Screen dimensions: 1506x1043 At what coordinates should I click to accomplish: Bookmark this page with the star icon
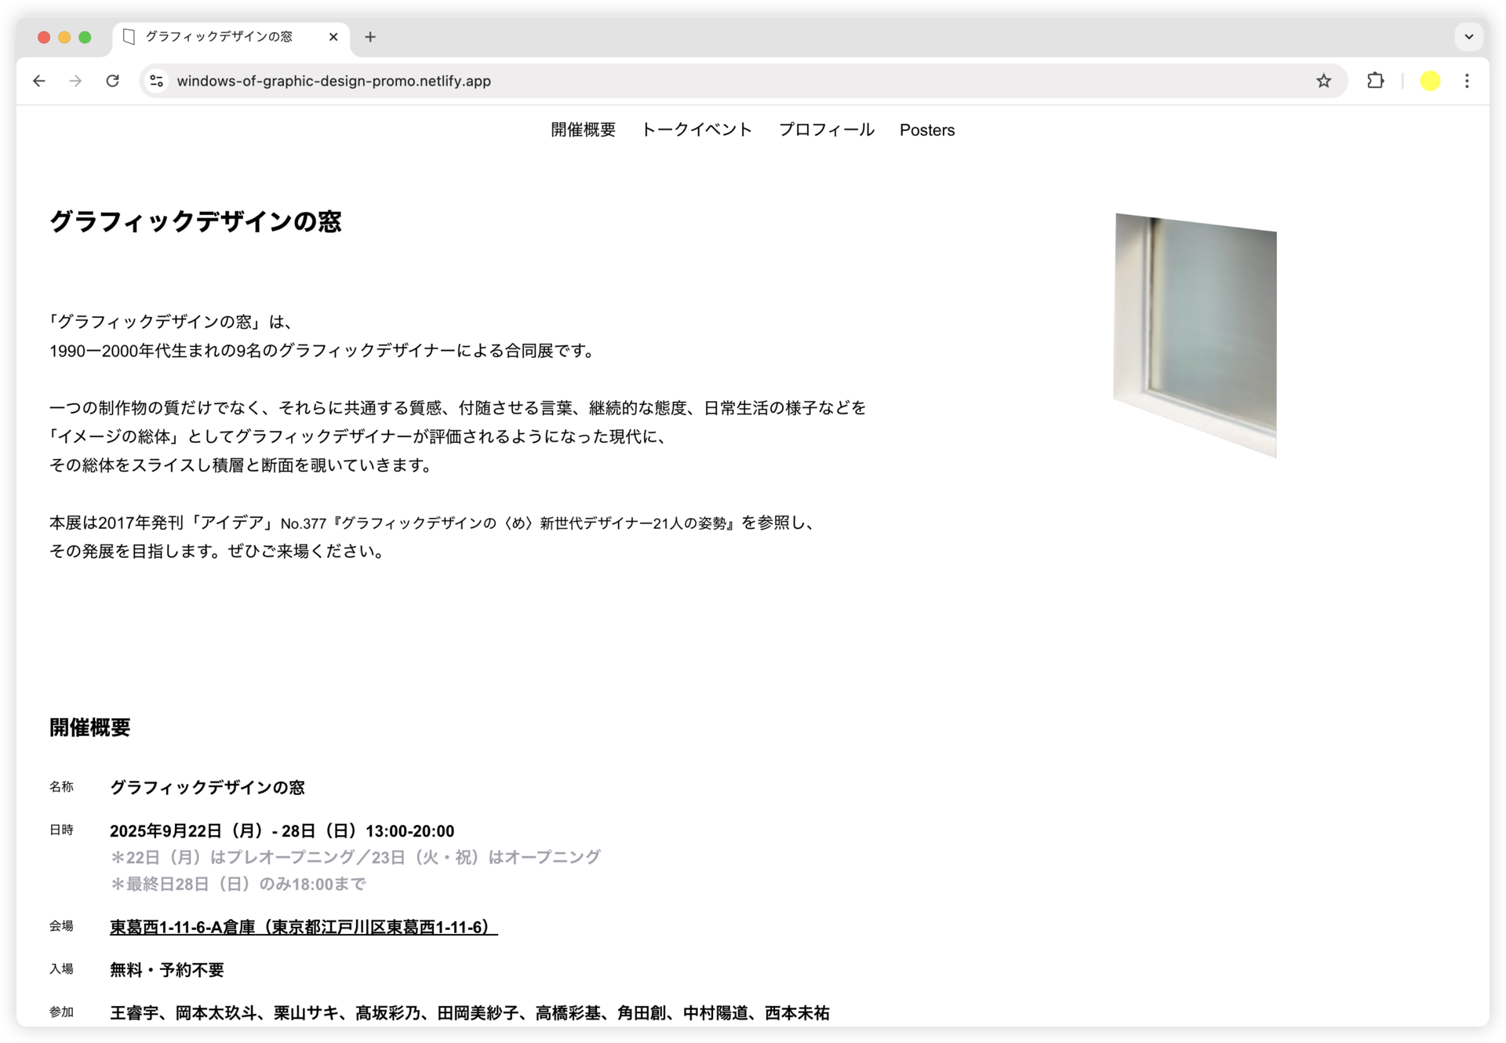1324,81
